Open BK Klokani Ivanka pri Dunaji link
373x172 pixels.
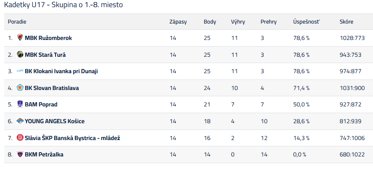61,71
